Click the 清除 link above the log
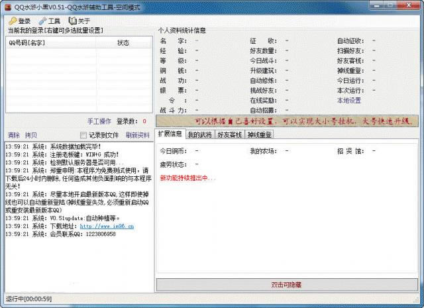 click(x=14, y=135)
